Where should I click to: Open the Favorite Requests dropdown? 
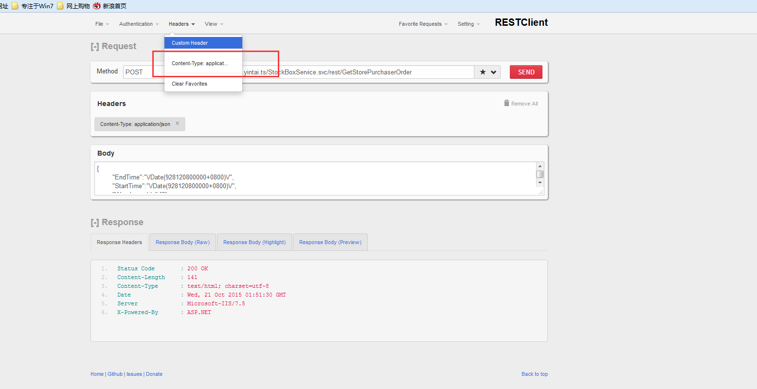point(422,23)
